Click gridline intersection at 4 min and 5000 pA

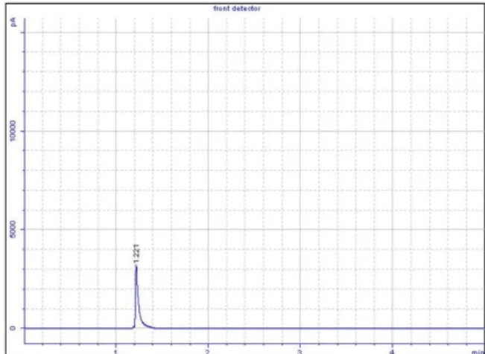[x=393, y=229]
